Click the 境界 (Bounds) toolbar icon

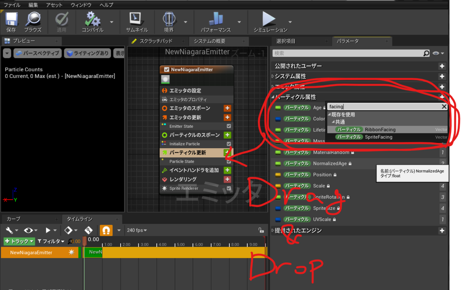[169, 20]
